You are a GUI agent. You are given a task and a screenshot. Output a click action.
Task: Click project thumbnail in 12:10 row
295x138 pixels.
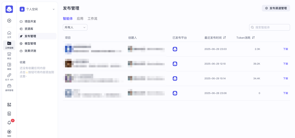(68, 63)
